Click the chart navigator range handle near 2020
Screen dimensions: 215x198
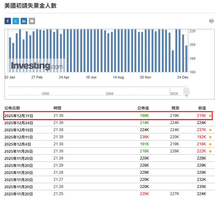point(186,92)
